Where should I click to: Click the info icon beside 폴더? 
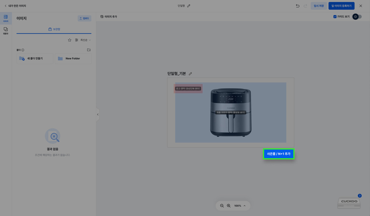pyautogui.click(x=23, y=50)
